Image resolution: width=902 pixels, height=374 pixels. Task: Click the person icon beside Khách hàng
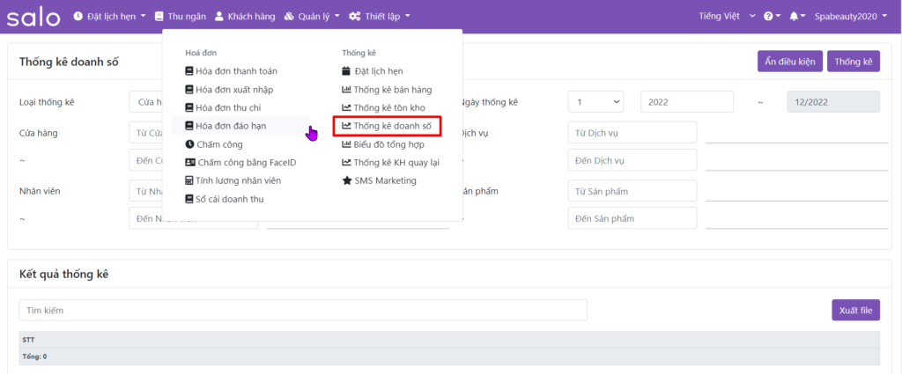[219, 17]
